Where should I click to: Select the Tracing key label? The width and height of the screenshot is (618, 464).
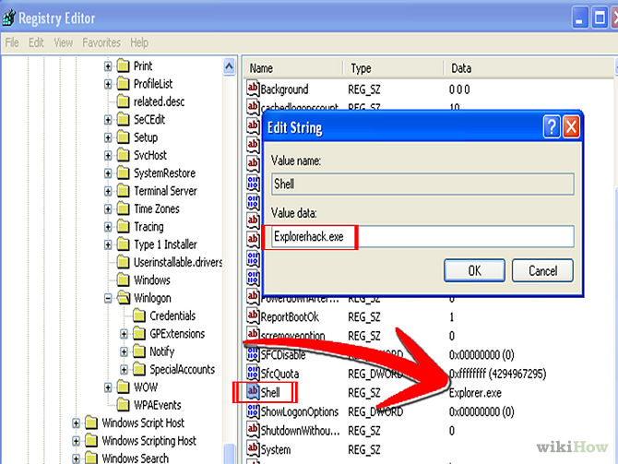click(x=149, y=227)
